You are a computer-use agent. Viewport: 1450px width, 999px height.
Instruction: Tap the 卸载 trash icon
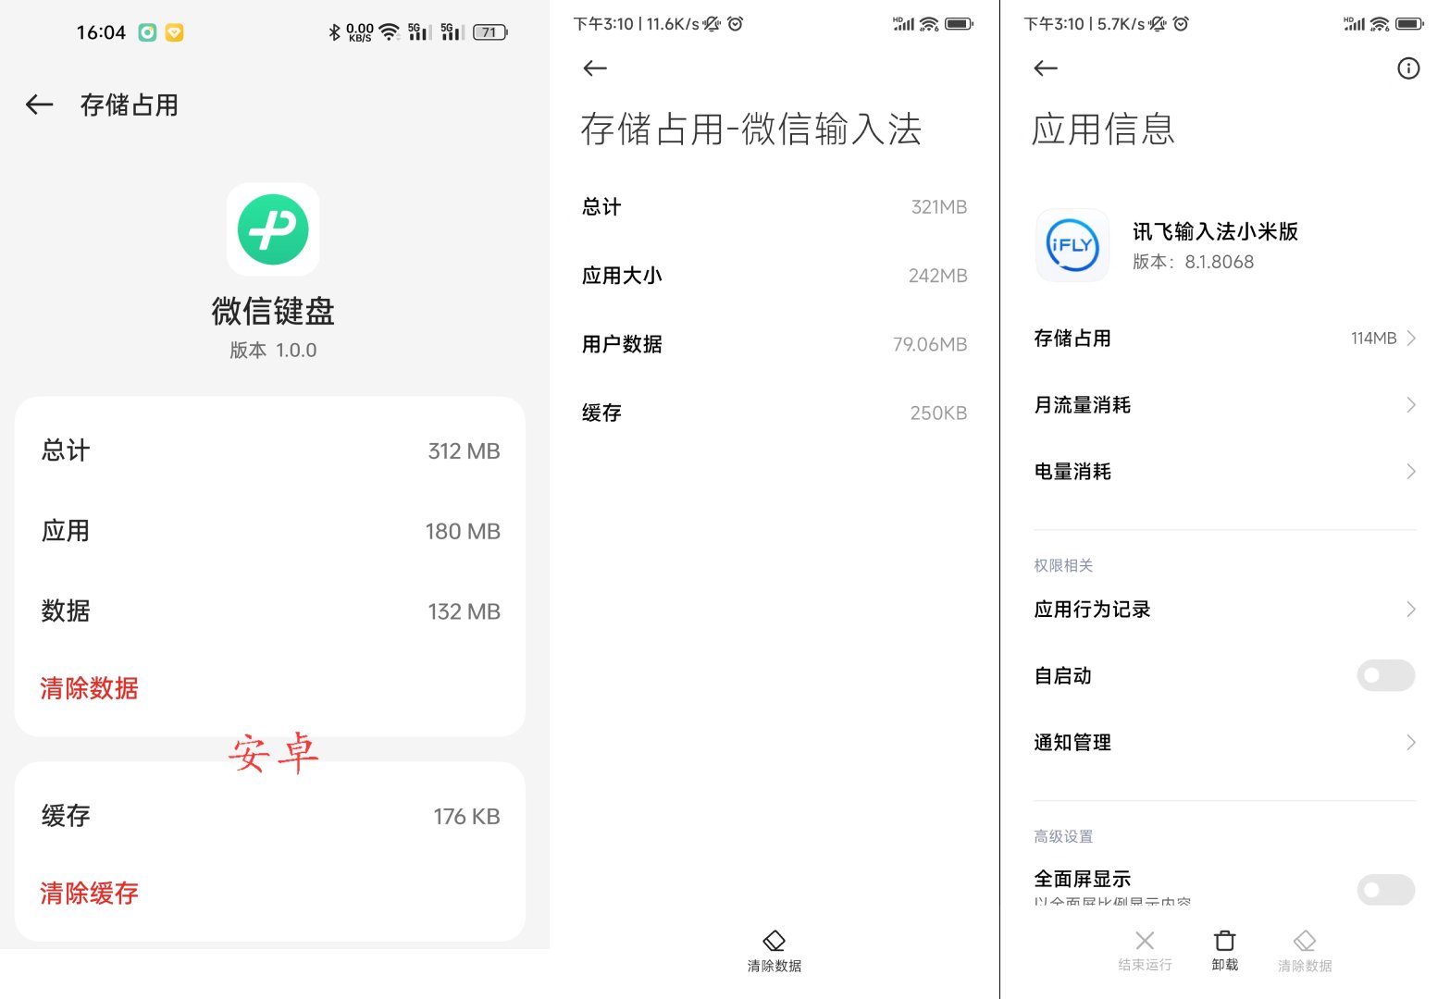tap(1224, 942)
